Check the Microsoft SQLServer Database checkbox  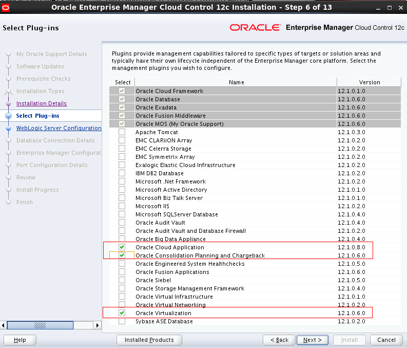pos(122,214)
